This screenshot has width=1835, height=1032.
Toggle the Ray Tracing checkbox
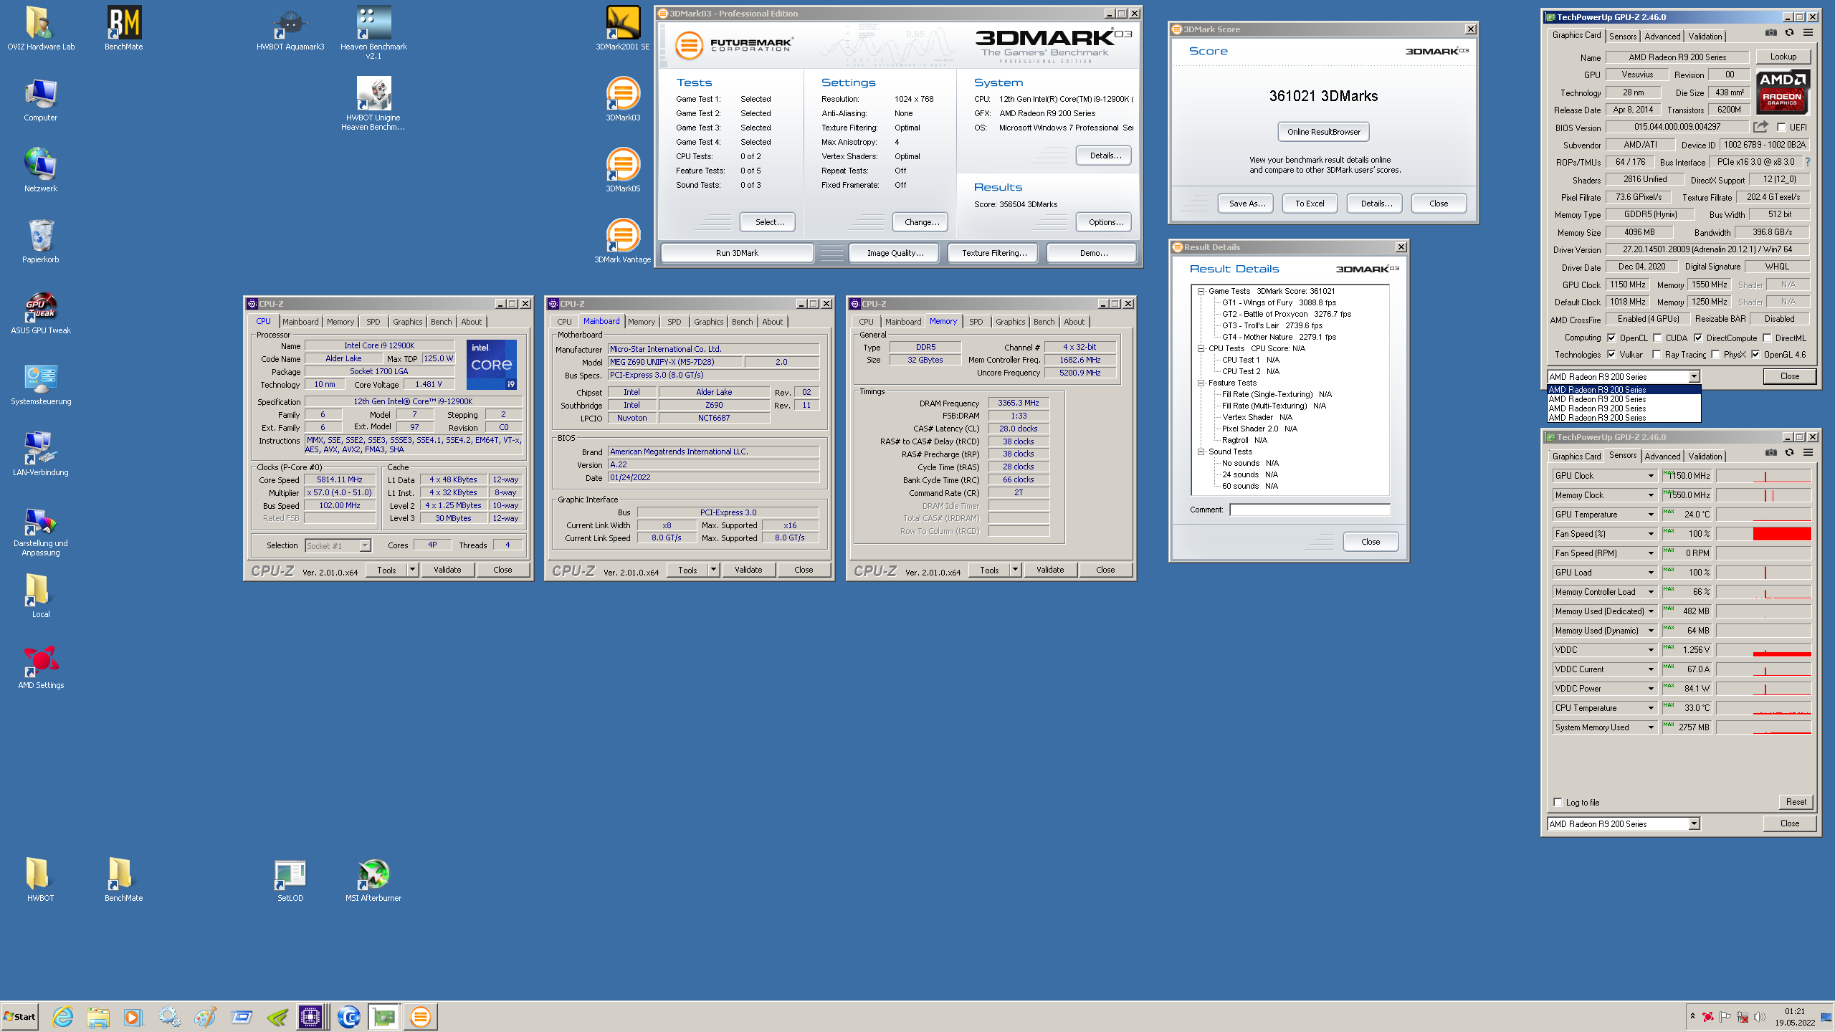coord(1657,354)
